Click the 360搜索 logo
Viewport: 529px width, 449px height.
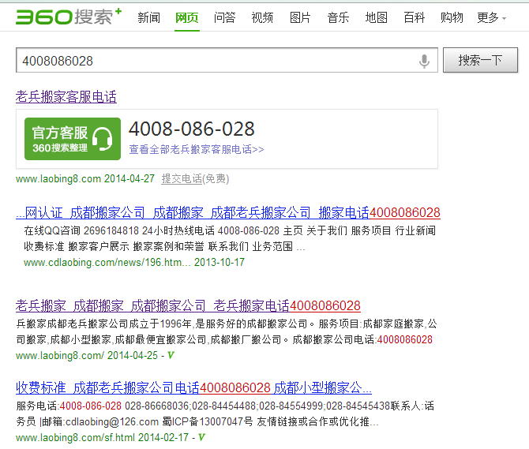click(x=69, y=17)
